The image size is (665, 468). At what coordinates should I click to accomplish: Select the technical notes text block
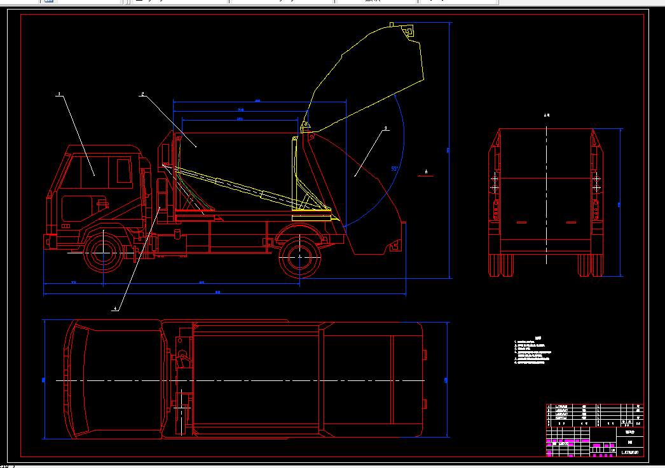(x=533, y=351)
